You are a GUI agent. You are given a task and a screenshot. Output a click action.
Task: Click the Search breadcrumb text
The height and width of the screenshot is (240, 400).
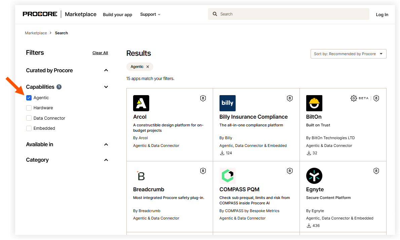click(62, 33)
